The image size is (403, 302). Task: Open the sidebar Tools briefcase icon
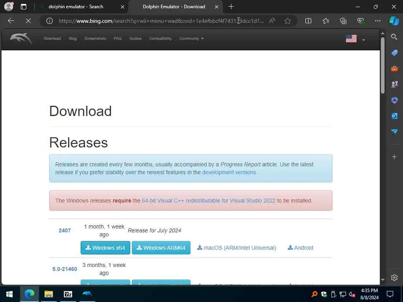[394, 68]
